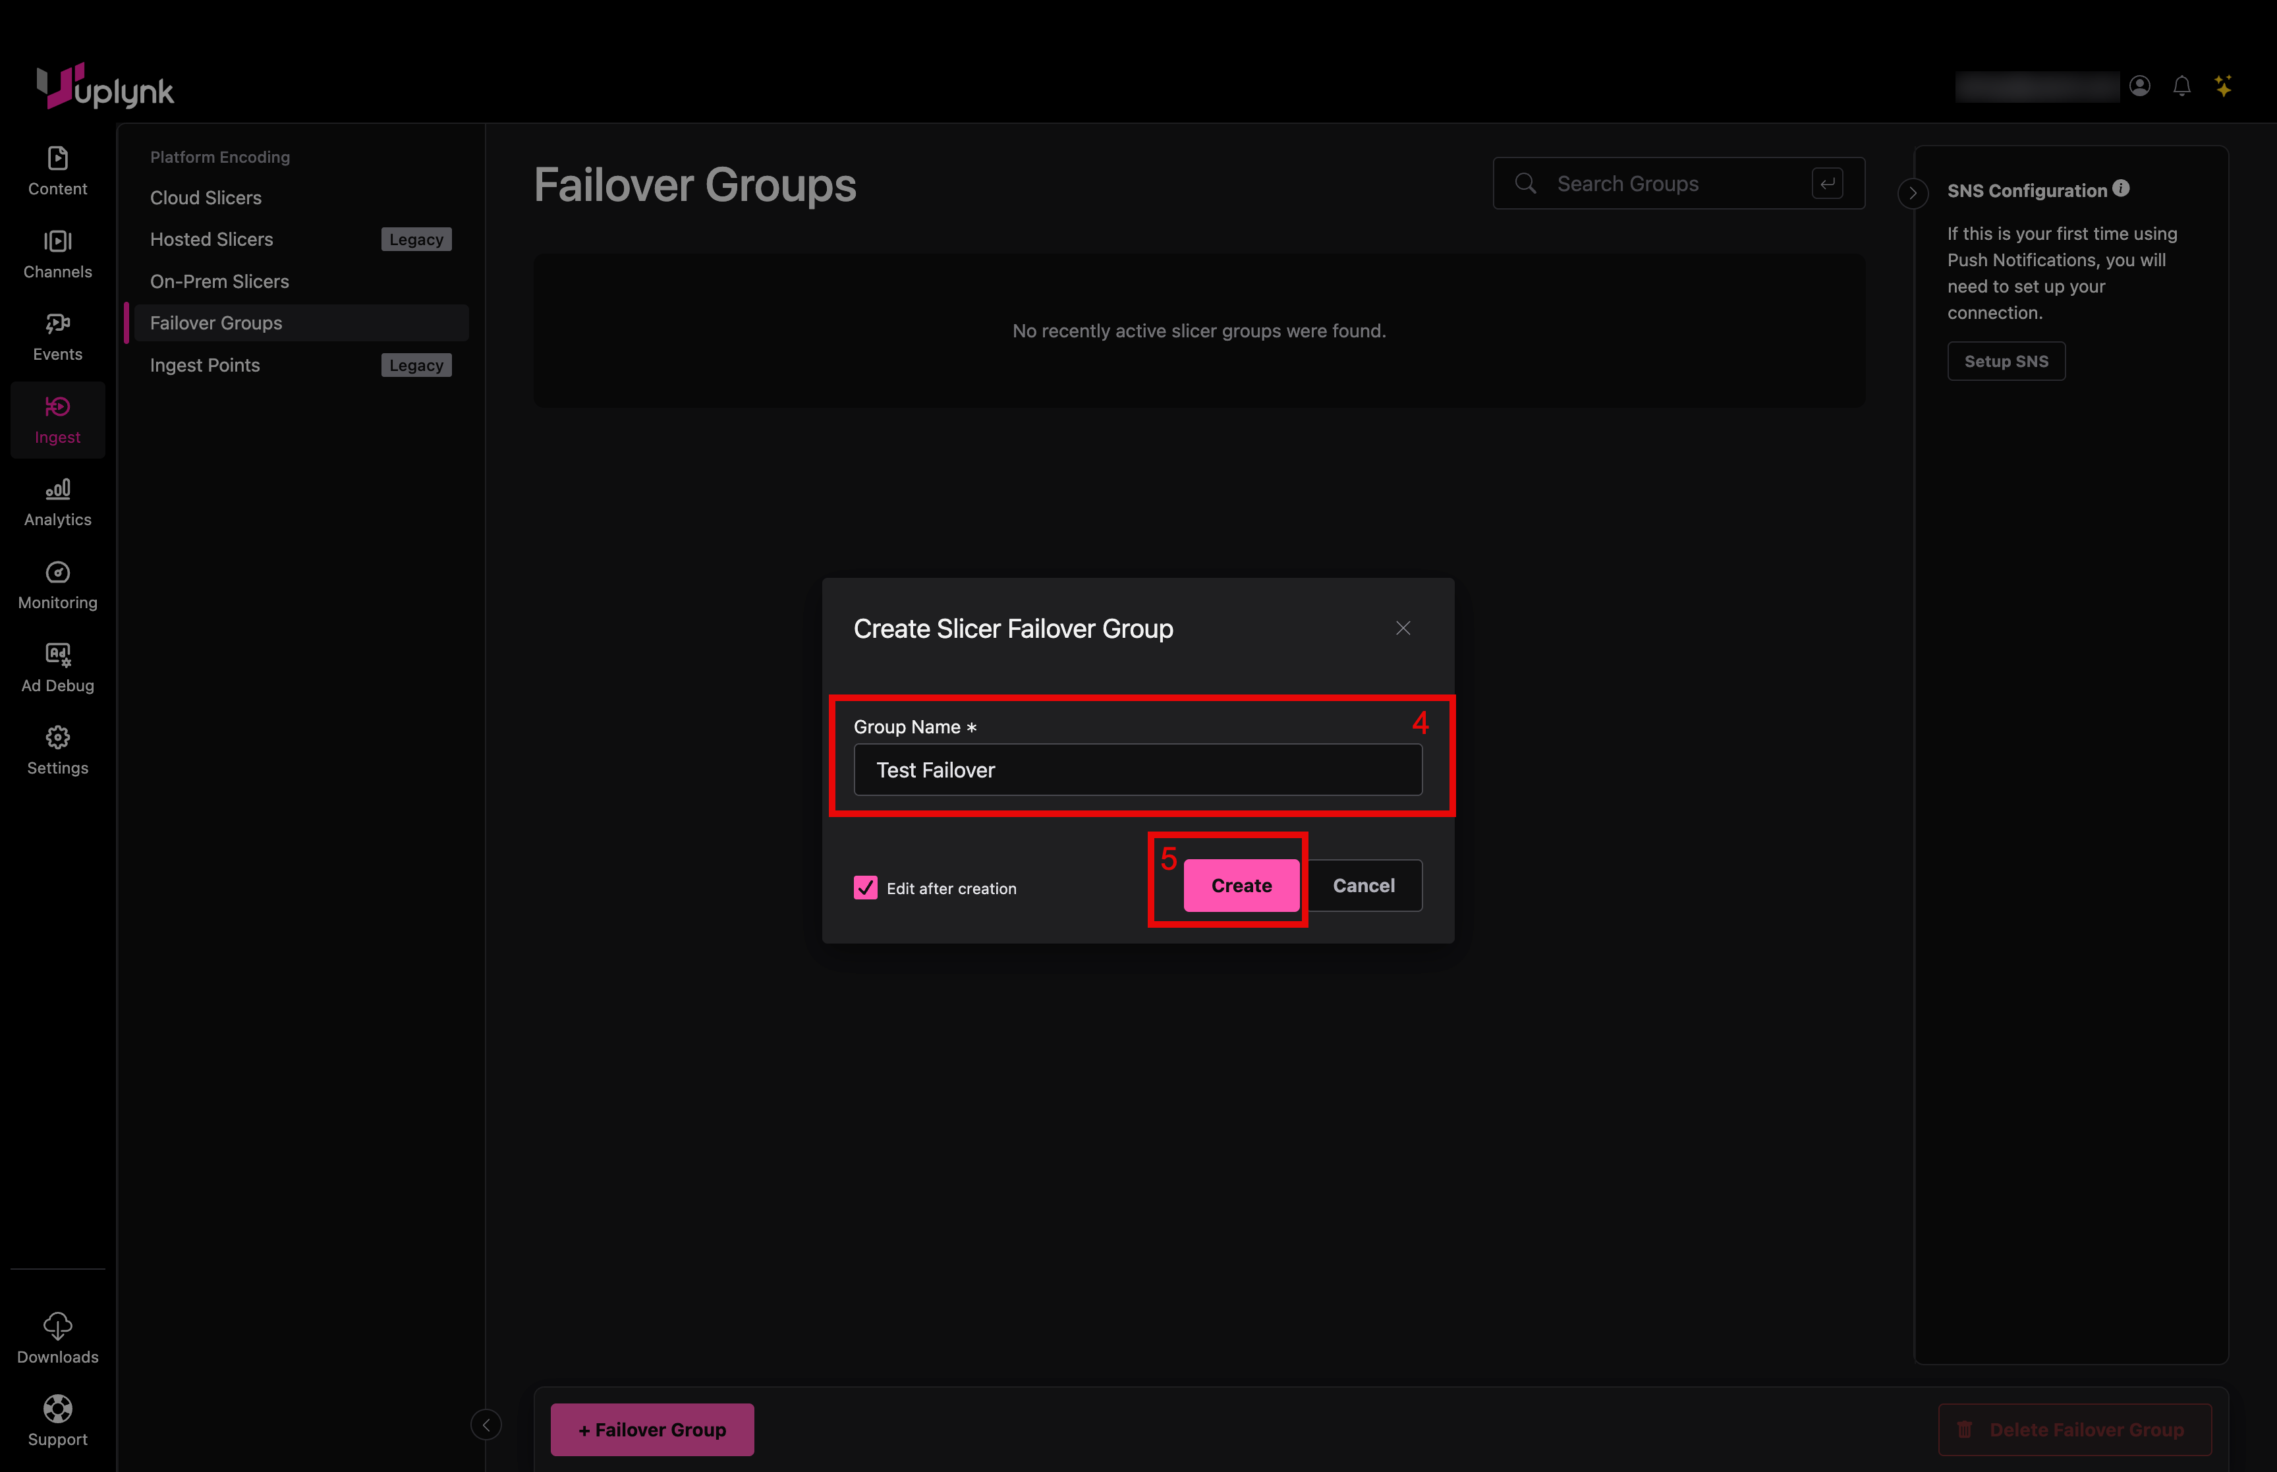The image size is (2277, 1472).
Task: Collapse the SNS Configuration side panel
Action: coord(1912,193)
